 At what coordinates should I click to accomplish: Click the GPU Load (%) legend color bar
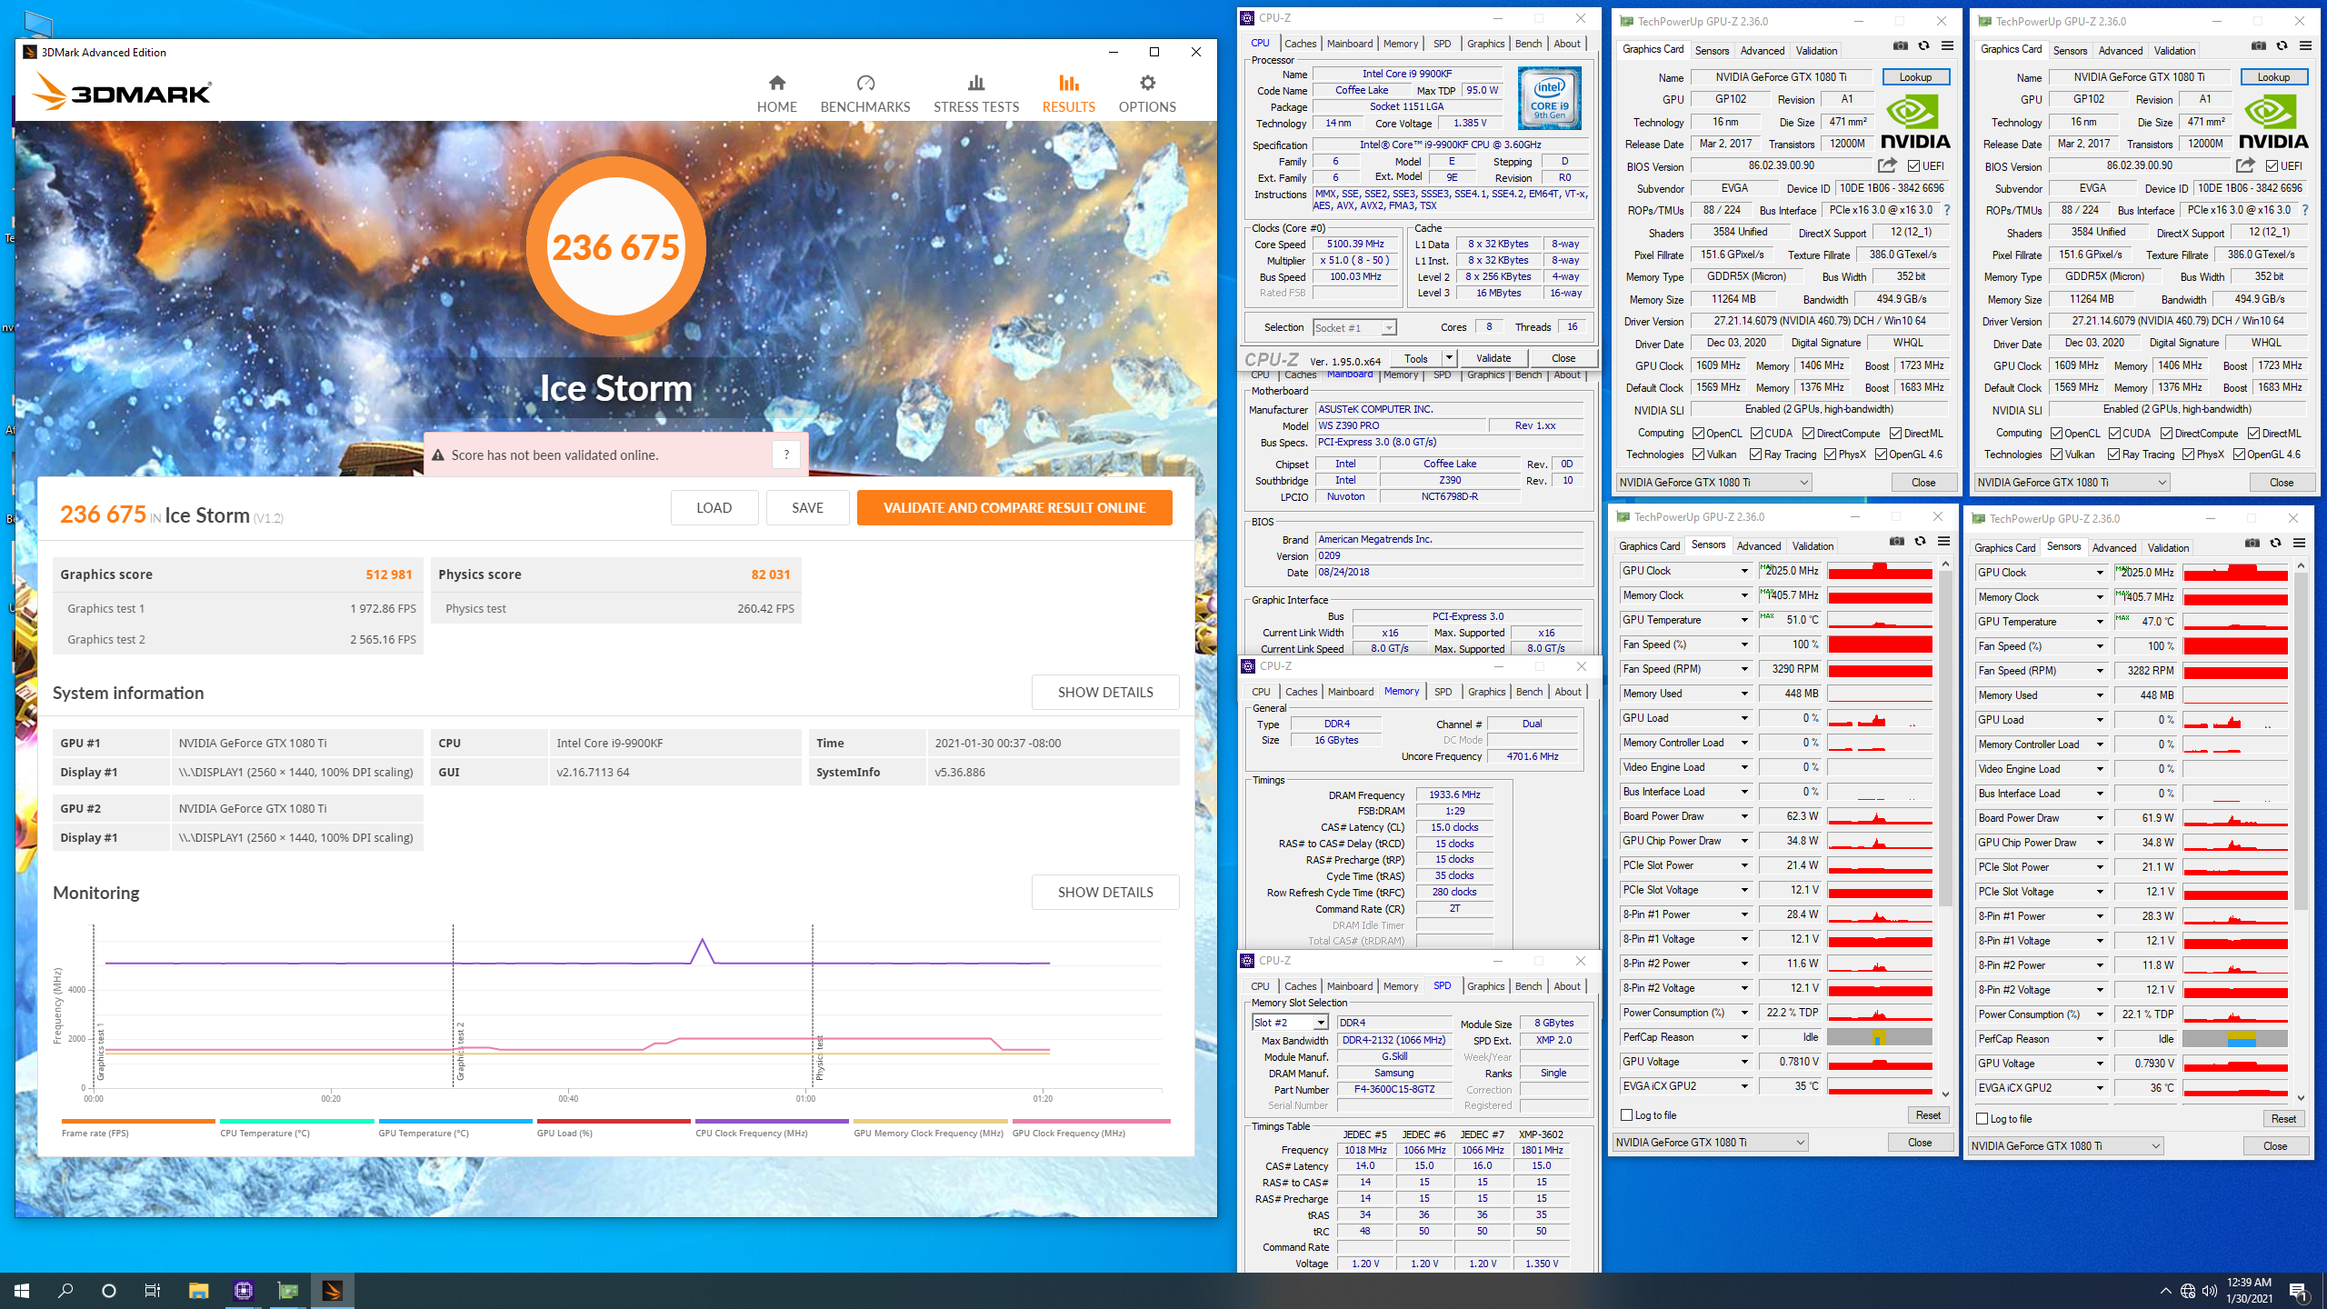[x=614, y=1121]
